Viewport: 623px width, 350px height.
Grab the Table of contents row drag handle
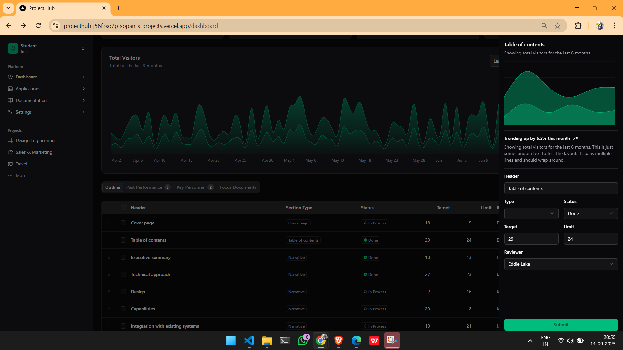109,240
